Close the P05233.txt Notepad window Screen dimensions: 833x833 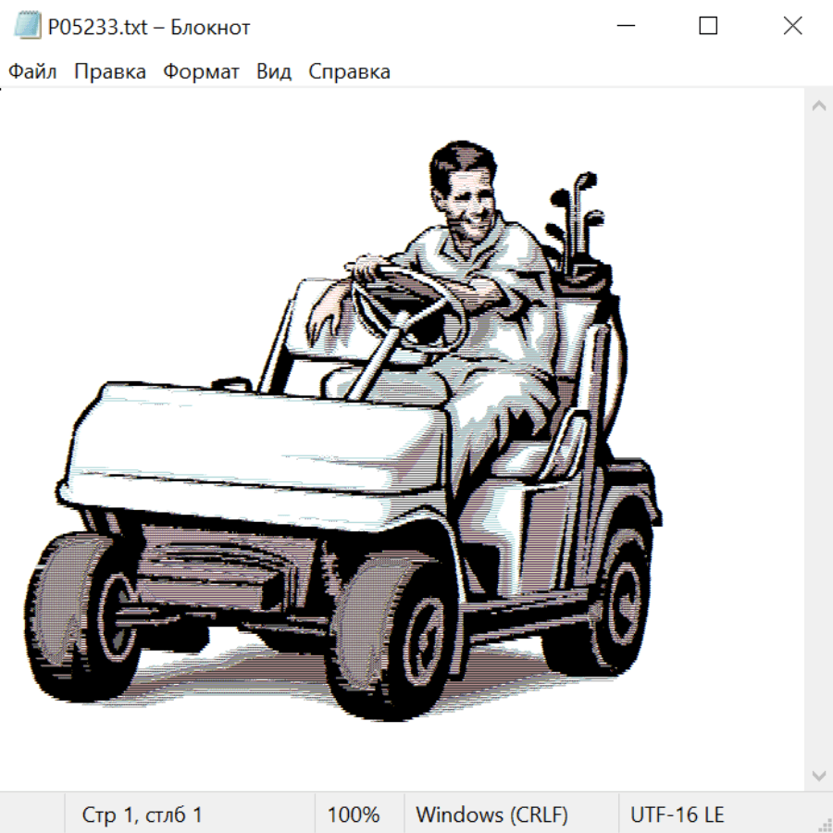coord(792,27)
